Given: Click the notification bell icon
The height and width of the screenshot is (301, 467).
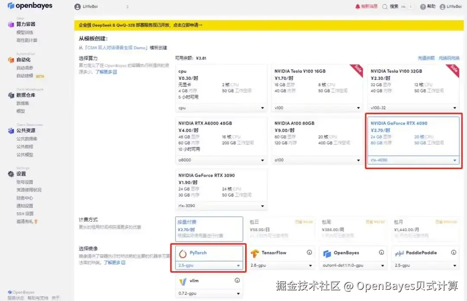Looking at the screenshot, I should [358, 6].
